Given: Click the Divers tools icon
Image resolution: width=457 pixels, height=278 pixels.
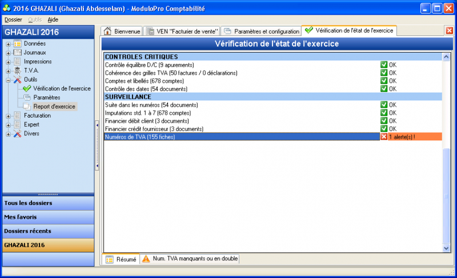Looking at the screenshot, I should tap(18, 134).
